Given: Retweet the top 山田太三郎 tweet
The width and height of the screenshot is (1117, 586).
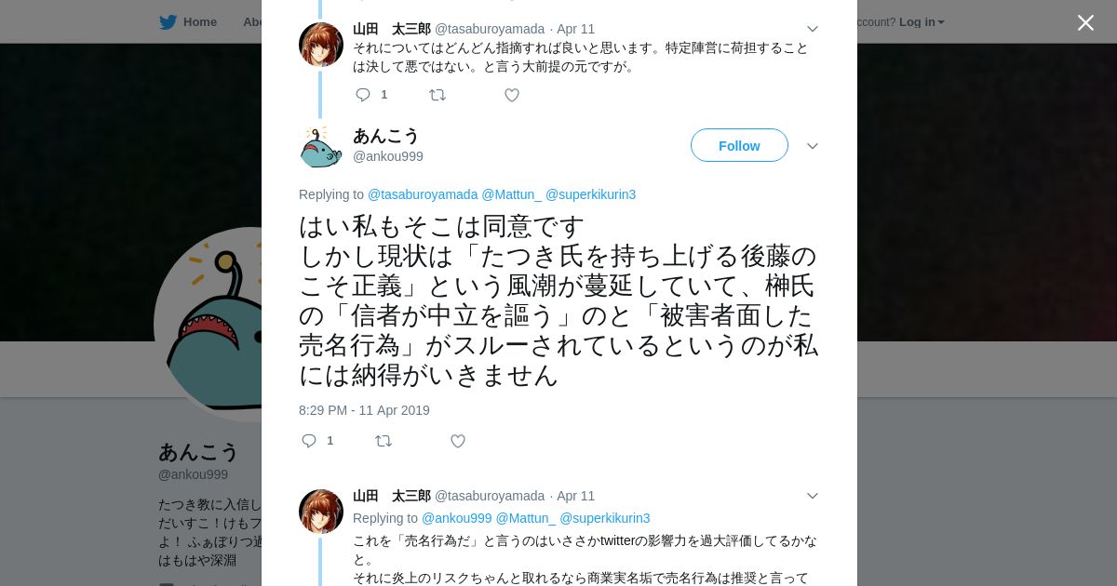Looking at the screenshot, I should tap(437, 95).
